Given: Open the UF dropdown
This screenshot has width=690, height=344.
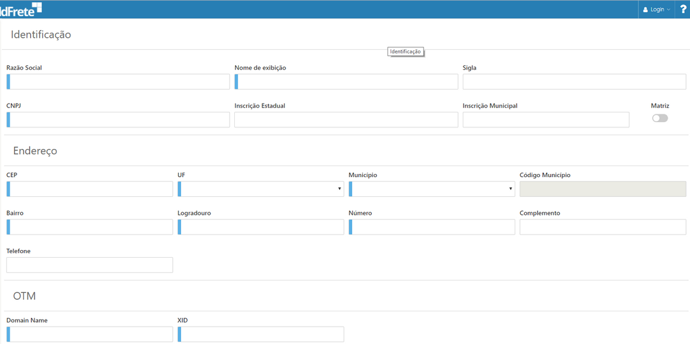Looking at the screenshot, I should (261, 189).
